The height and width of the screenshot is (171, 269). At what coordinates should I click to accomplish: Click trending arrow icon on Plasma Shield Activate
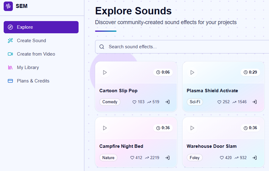[234, 102]
